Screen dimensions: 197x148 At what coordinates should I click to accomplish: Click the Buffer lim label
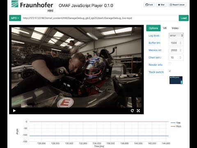coord(155,43)
